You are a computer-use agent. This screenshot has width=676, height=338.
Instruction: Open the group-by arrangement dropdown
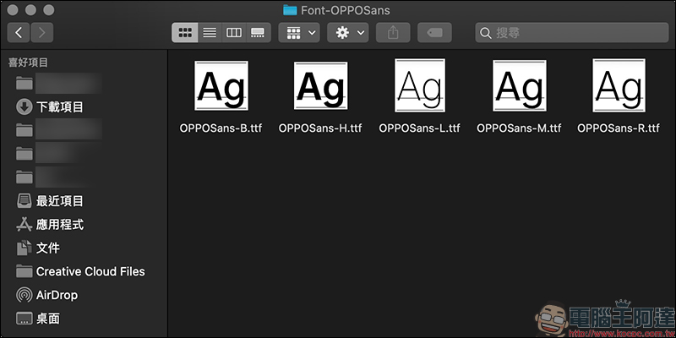299,33
